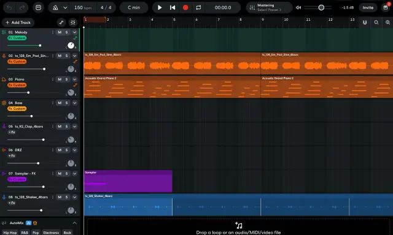Open Fx Custom on 02 Pad track
Screen dimensions: 393x235
point(17,61)
